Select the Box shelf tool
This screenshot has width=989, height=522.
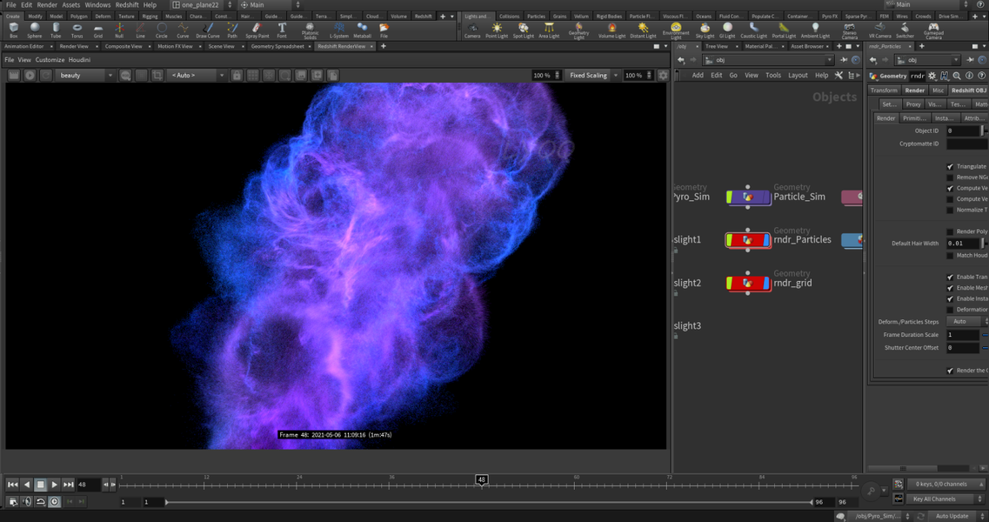coord(13,30)
